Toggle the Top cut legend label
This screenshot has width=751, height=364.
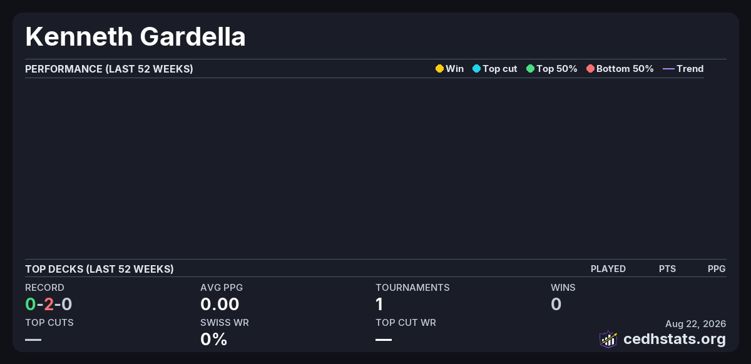(x=500, y=69)
